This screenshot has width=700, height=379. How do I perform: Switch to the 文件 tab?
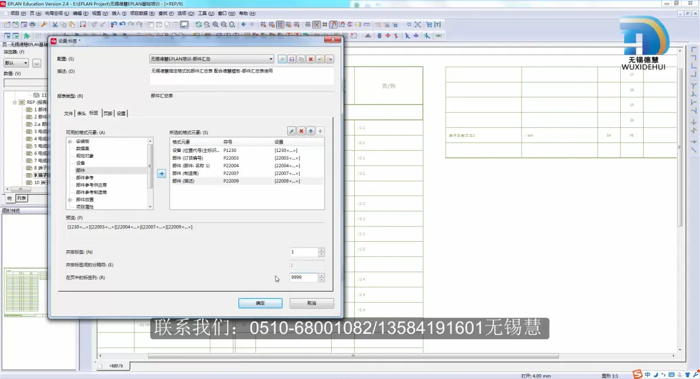pyautogui.click(x=68, y=114)
